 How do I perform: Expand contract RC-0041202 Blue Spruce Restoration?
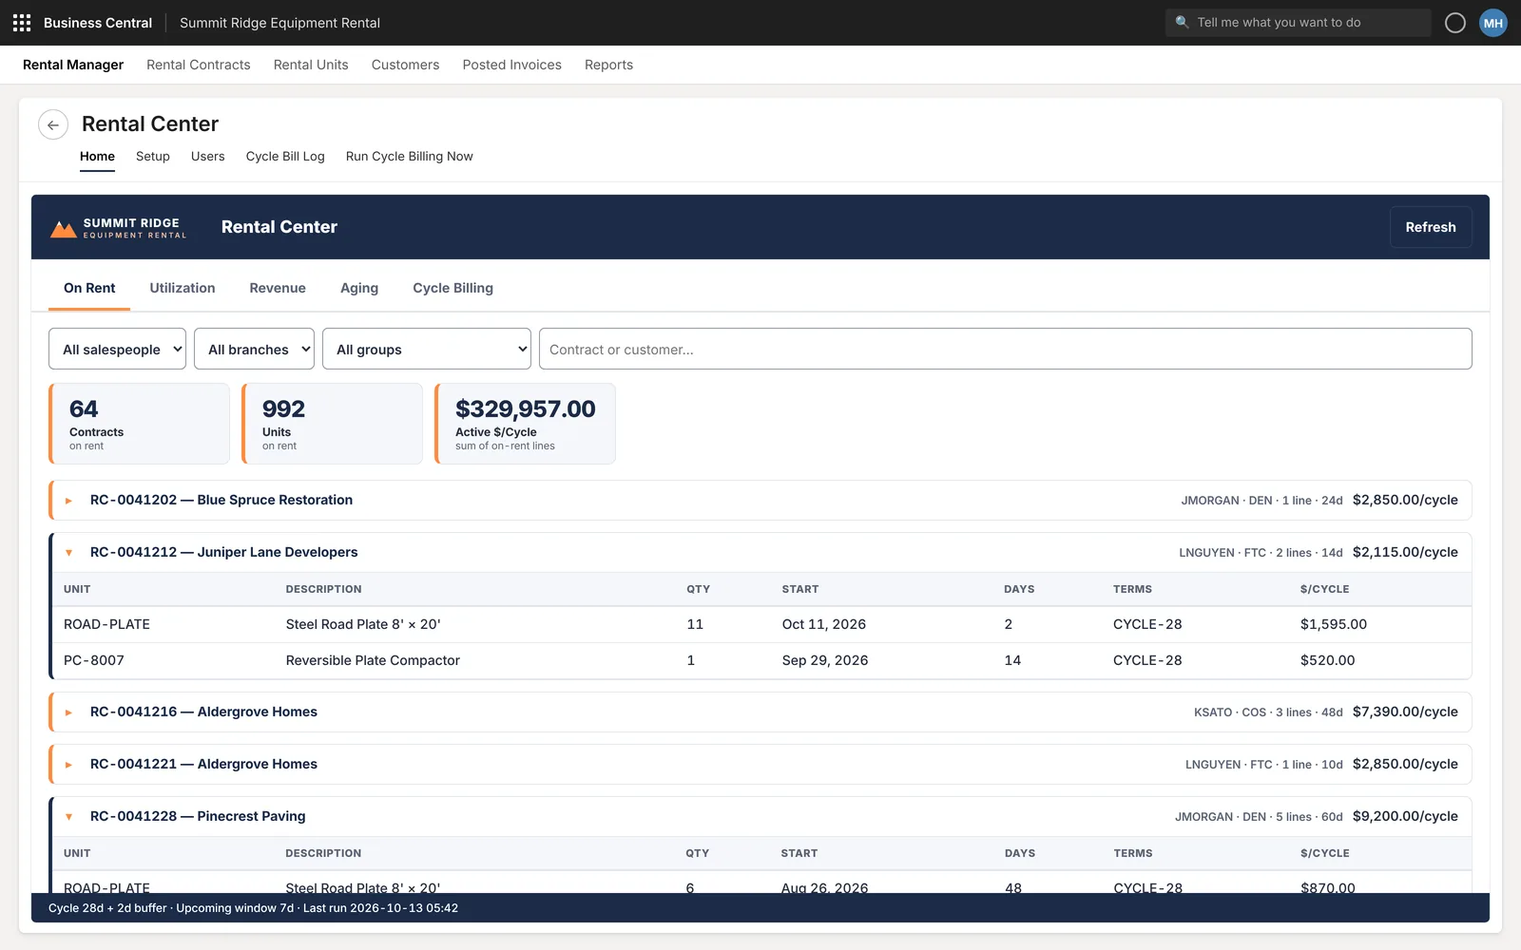(x=68, y=501)
